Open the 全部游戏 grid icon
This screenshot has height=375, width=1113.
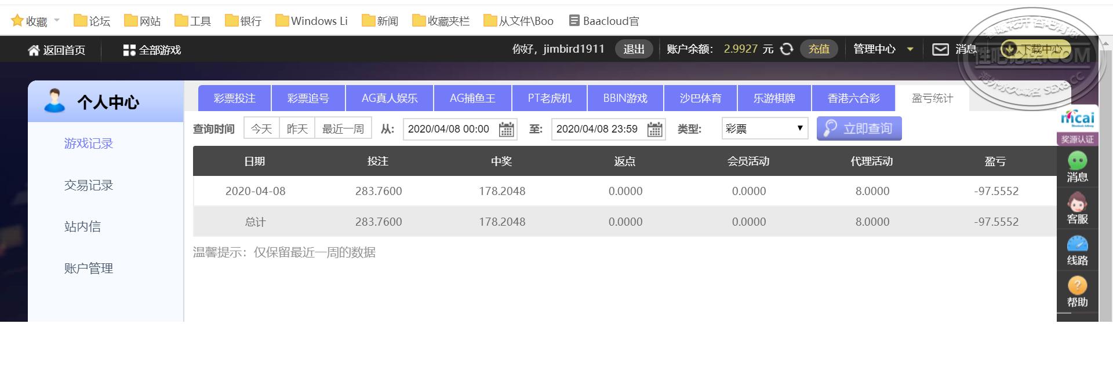click(x=129, y=50)
